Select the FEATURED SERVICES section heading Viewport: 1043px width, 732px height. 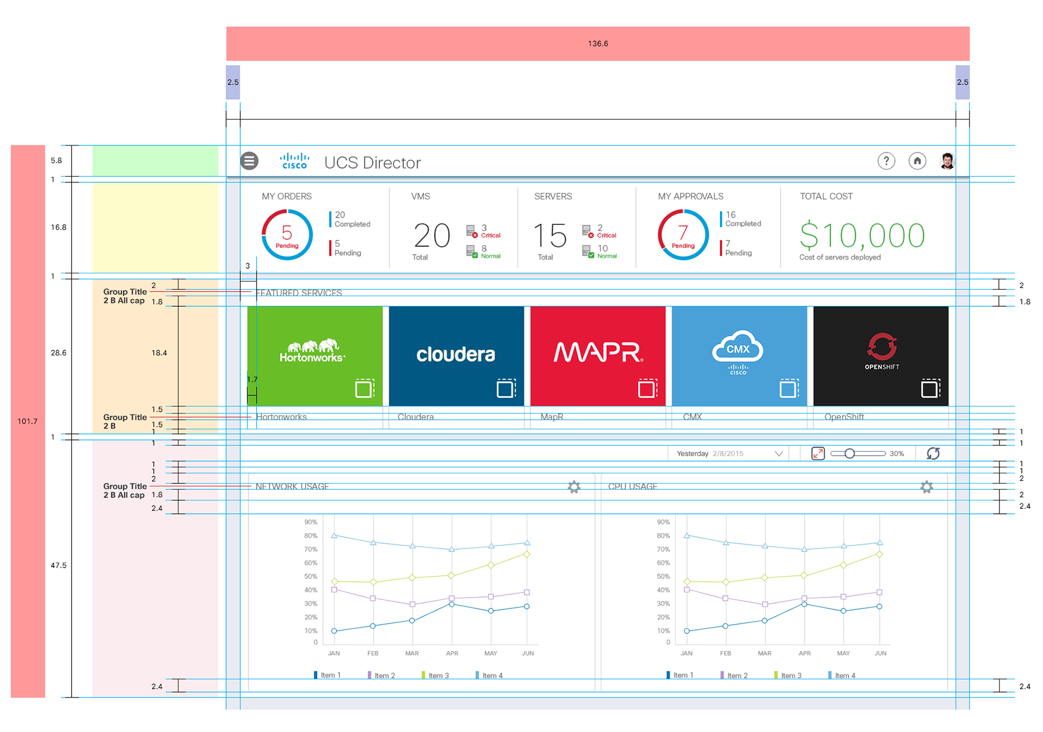[x=299, y=293]
